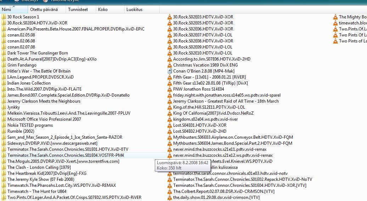
Task: Click the VLC icon for According.to.Jim.S07E06
Action: 170,59
